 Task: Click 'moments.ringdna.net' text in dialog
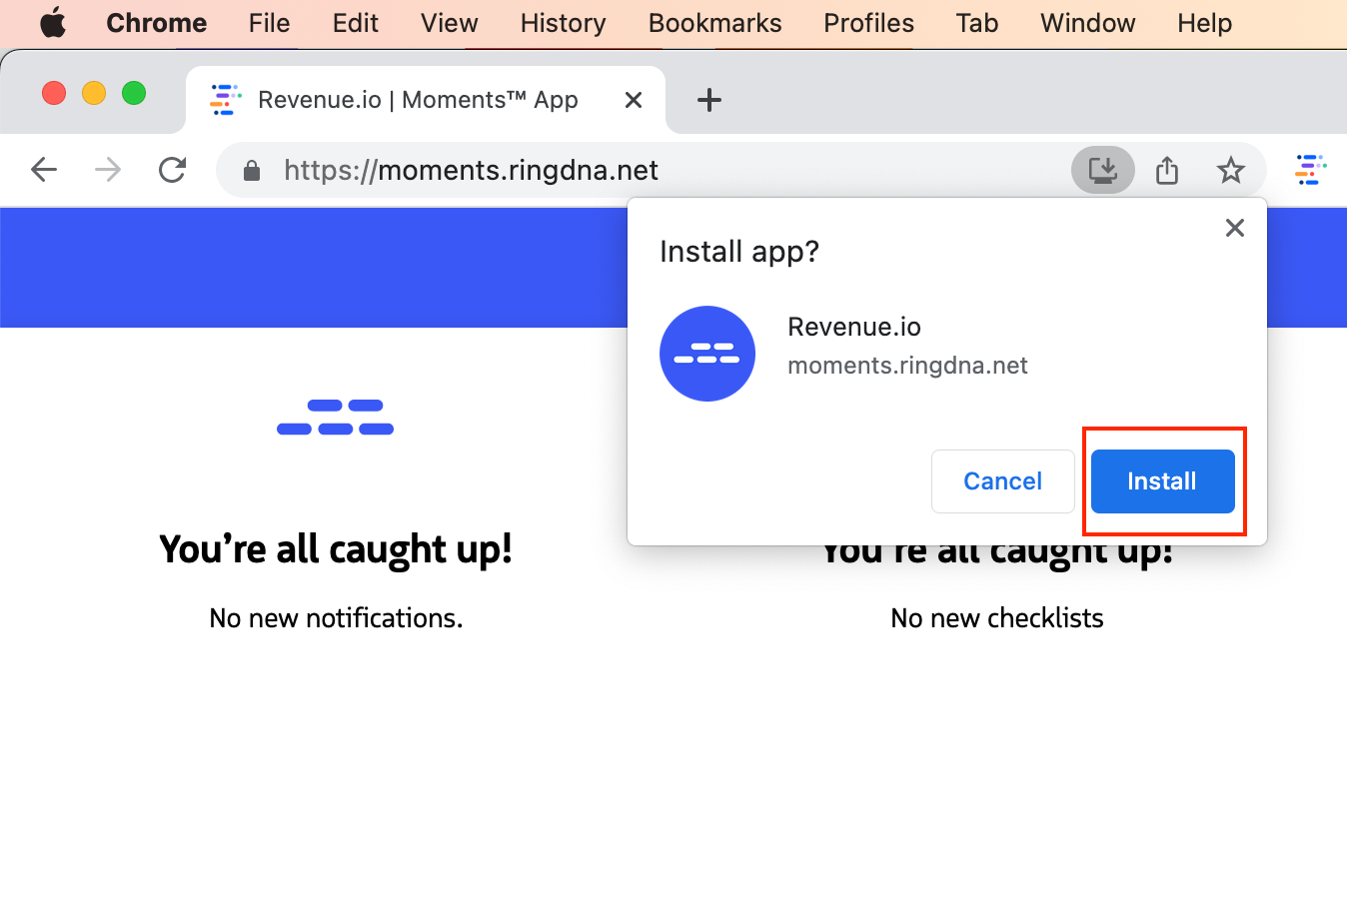point(907,366)
